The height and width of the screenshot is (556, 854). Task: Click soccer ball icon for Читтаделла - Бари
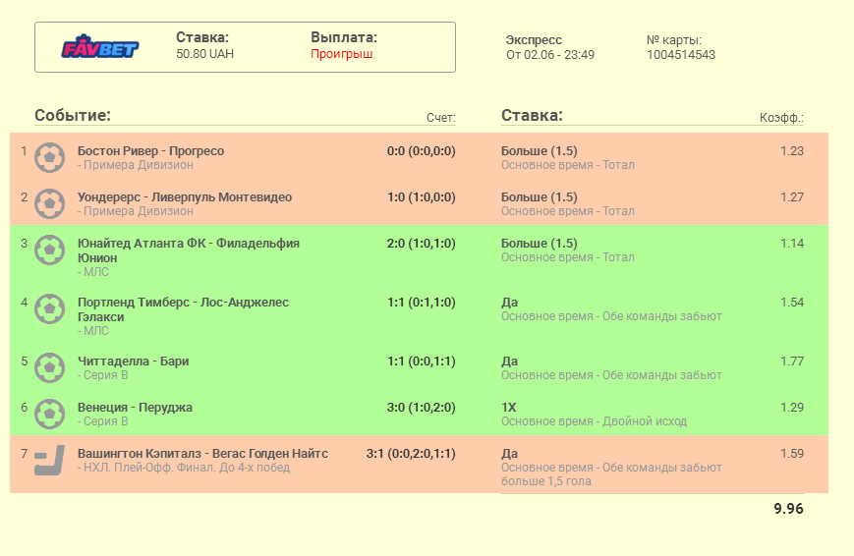49,367
